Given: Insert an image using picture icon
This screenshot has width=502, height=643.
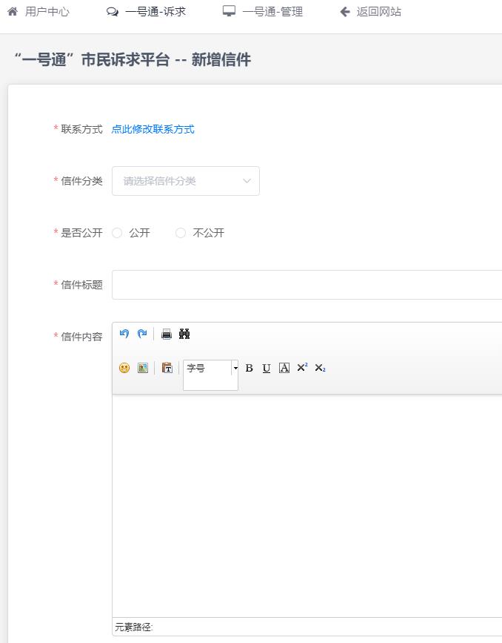Looking at the screenshot, I should [x=143, y=368].
